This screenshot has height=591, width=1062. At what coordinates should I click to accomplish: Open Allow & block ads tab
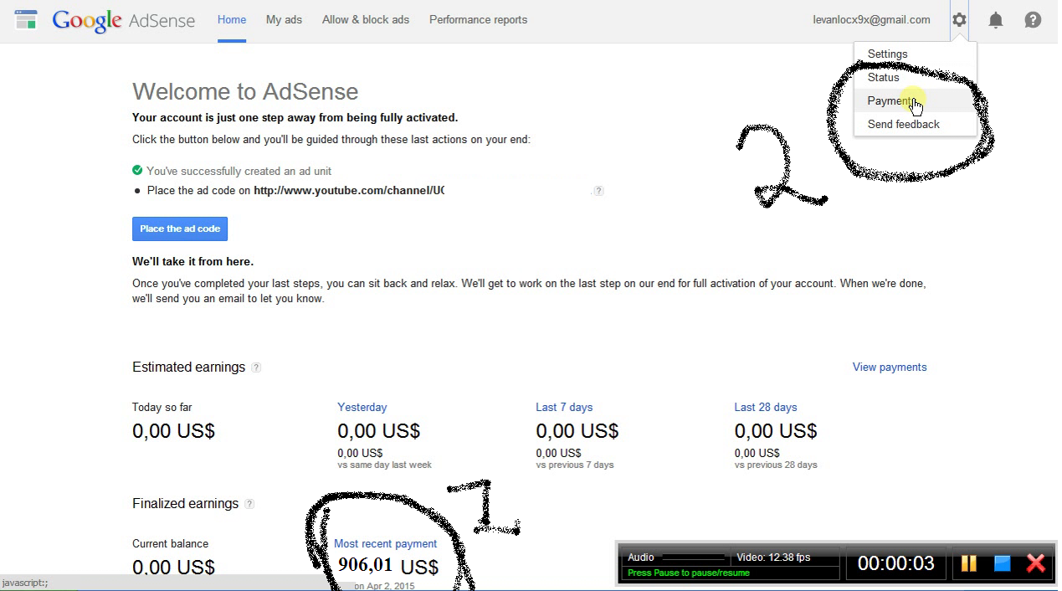pos(366,20)
